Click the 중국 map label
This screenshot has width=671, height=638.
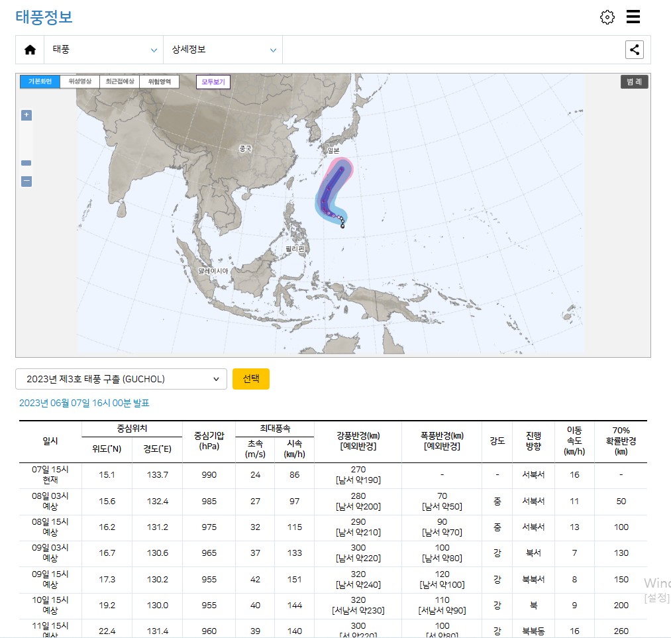[245, 149]
